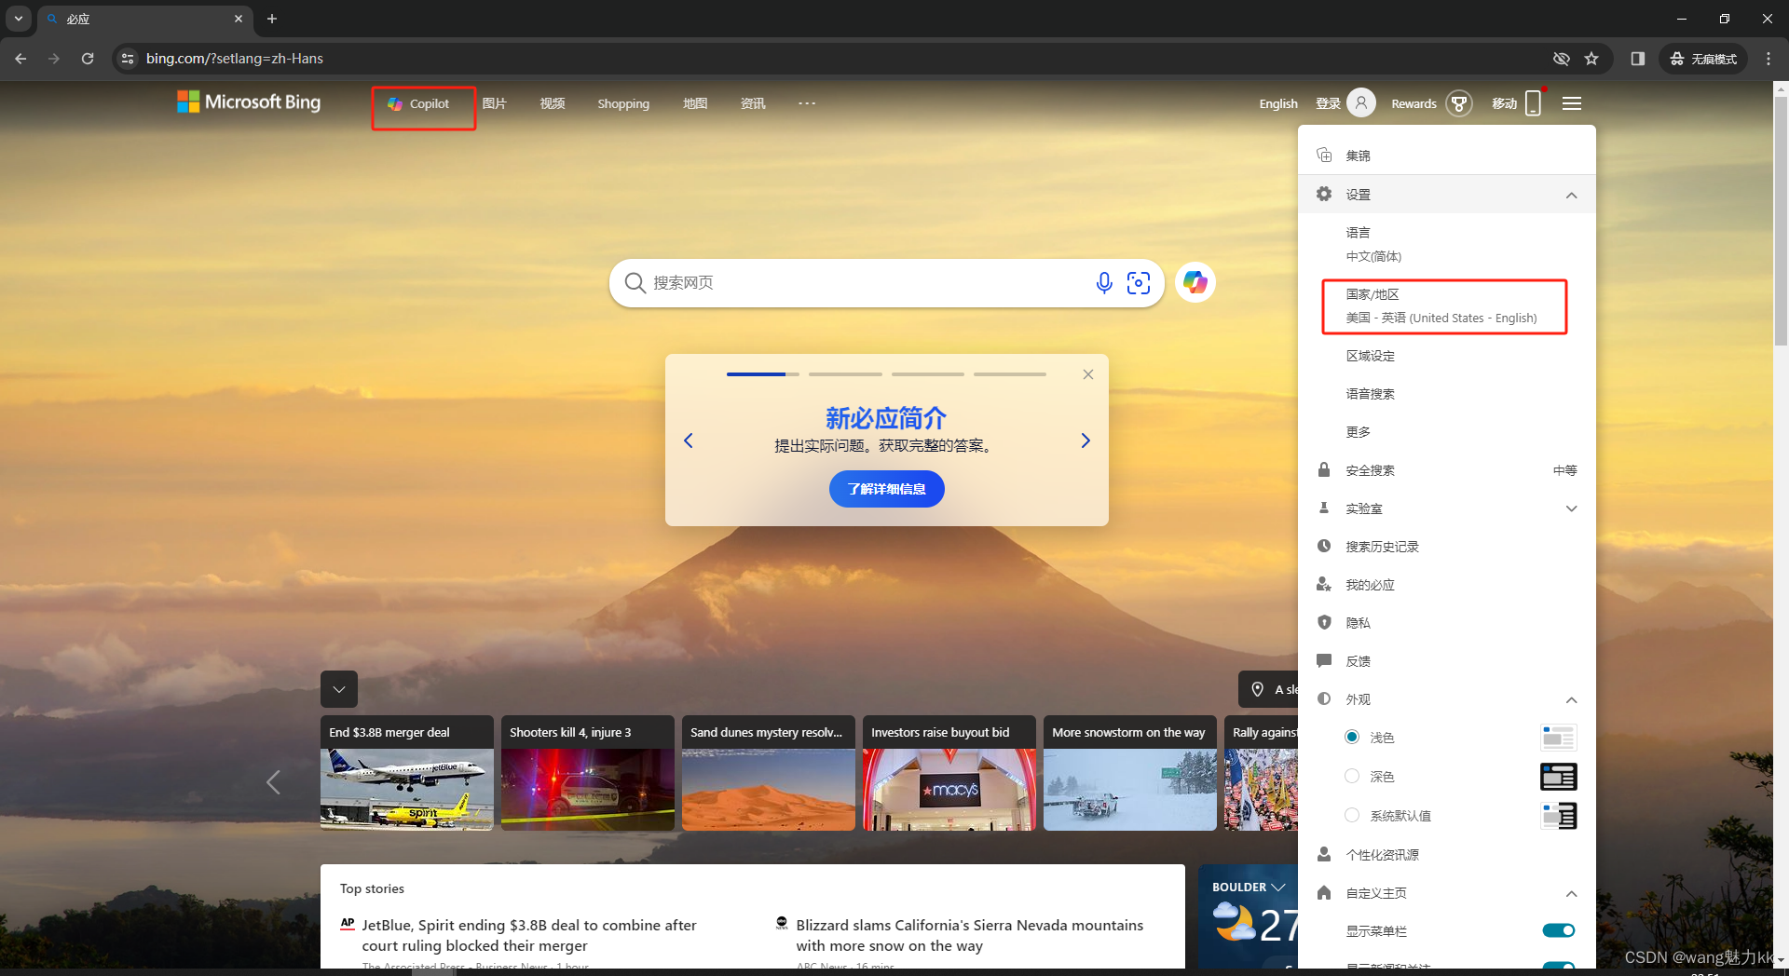Open the Shopping menu item
Viewport: 1789px width, 976px height.
point(622,103)
